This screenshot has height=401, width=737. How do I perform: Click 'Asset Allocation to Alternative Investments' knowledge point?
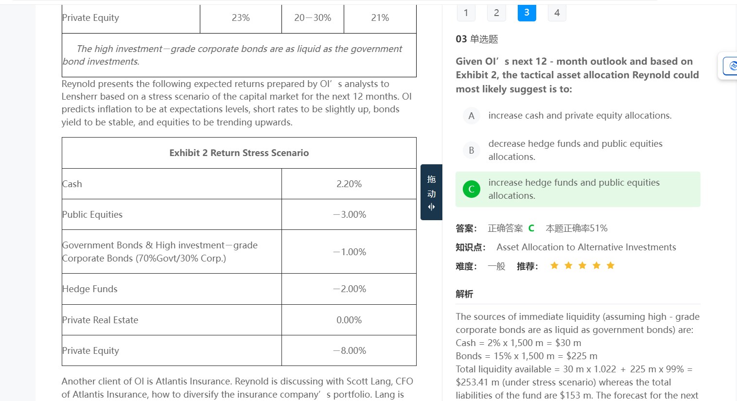click(x=586, y=247)
